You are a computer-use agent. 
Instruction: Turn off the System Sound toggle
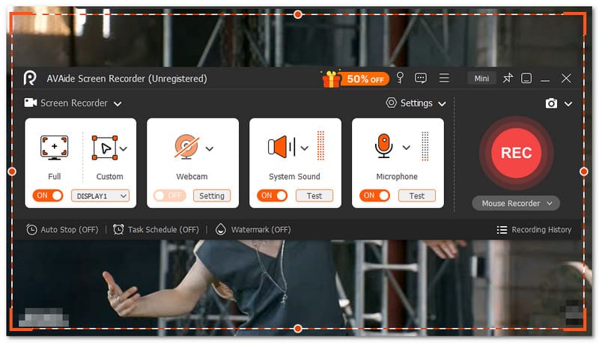[272, 195]
